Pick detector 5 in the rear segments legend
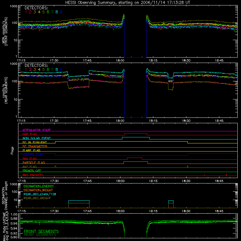The image size is (241, 241). 43,70
